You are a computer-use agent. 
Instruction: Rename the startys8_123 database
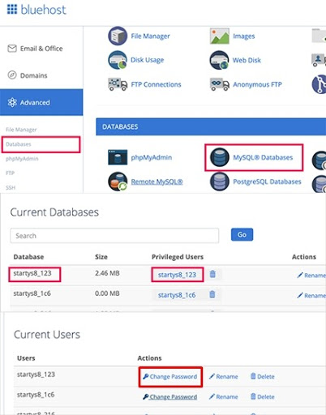[311, 276]
